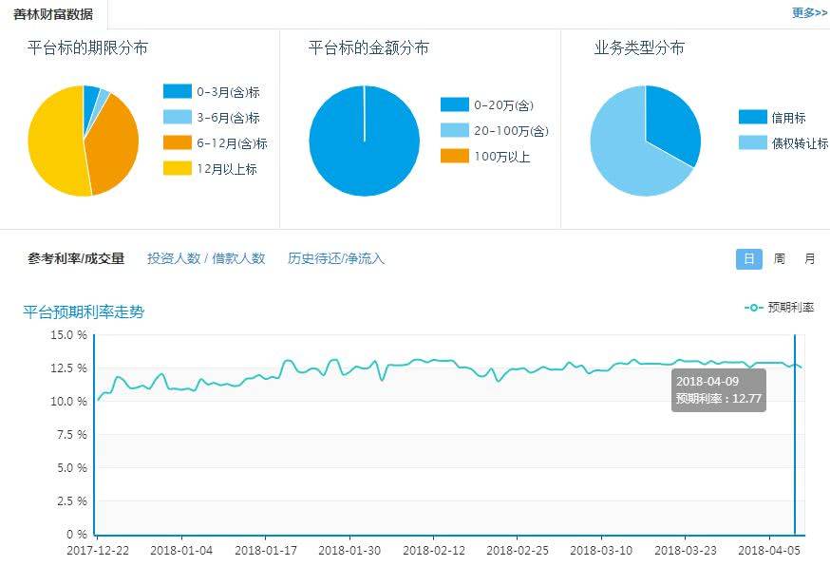This screenshot has width=830, height=566.
Task: Switch chart to 周 weekly view
Action: pos(780,257)
